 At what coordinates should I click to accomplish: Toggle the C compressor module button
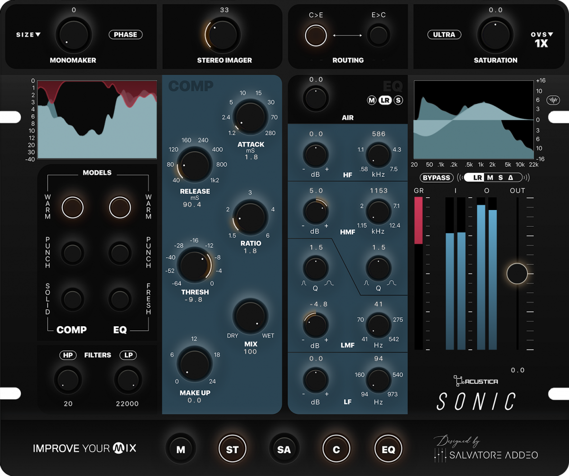point(336,449)
